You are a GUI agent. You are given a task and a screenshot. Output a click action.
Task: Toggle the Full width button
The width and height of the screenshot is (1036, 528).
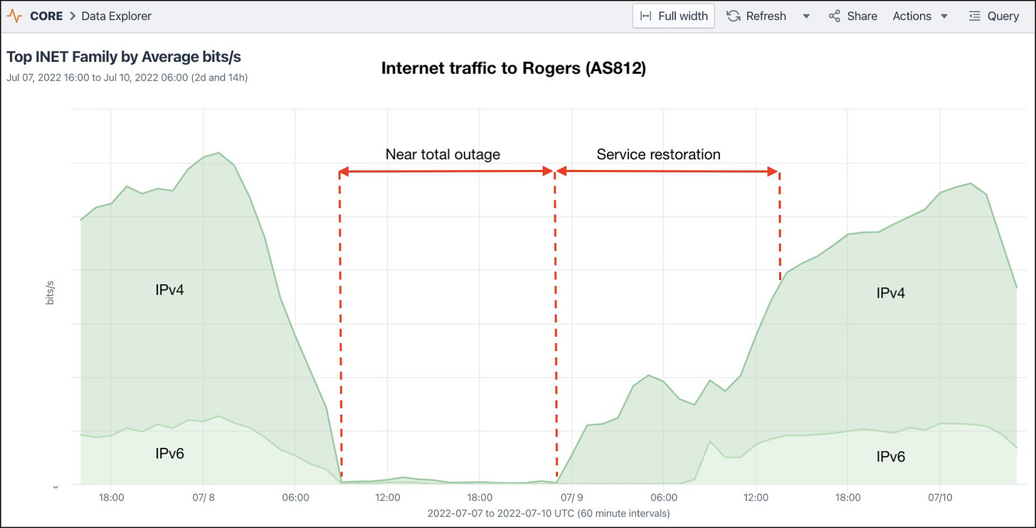tap(673, 16)
